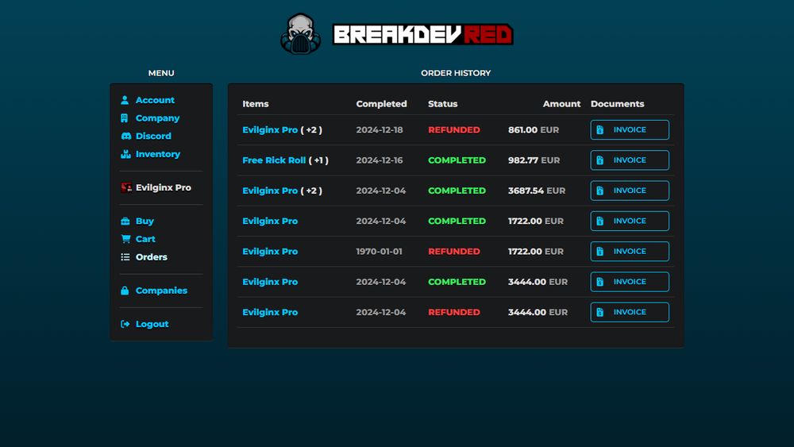Open invoice for completed 1722.00 EUR order
Image resolution: width=794 pixels, height=447 pixels.
(630, 221)
